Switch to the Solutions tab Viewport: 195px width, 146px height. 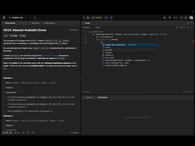[x=34, y=23]
